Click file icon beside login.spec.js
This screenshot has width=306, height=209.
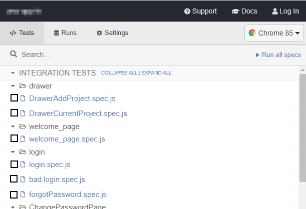click(x=23, y=164)
